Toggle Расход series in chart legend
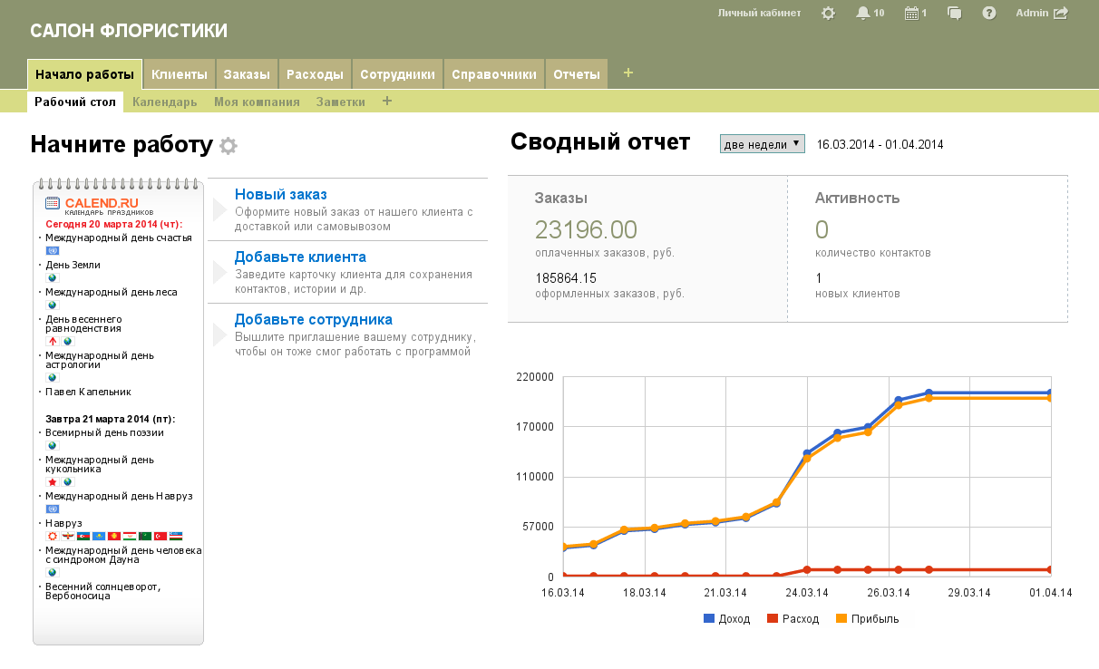Image resolution: width=1099 pixels, height=669 pixels. pyautogui.click(x=792, y=619)
